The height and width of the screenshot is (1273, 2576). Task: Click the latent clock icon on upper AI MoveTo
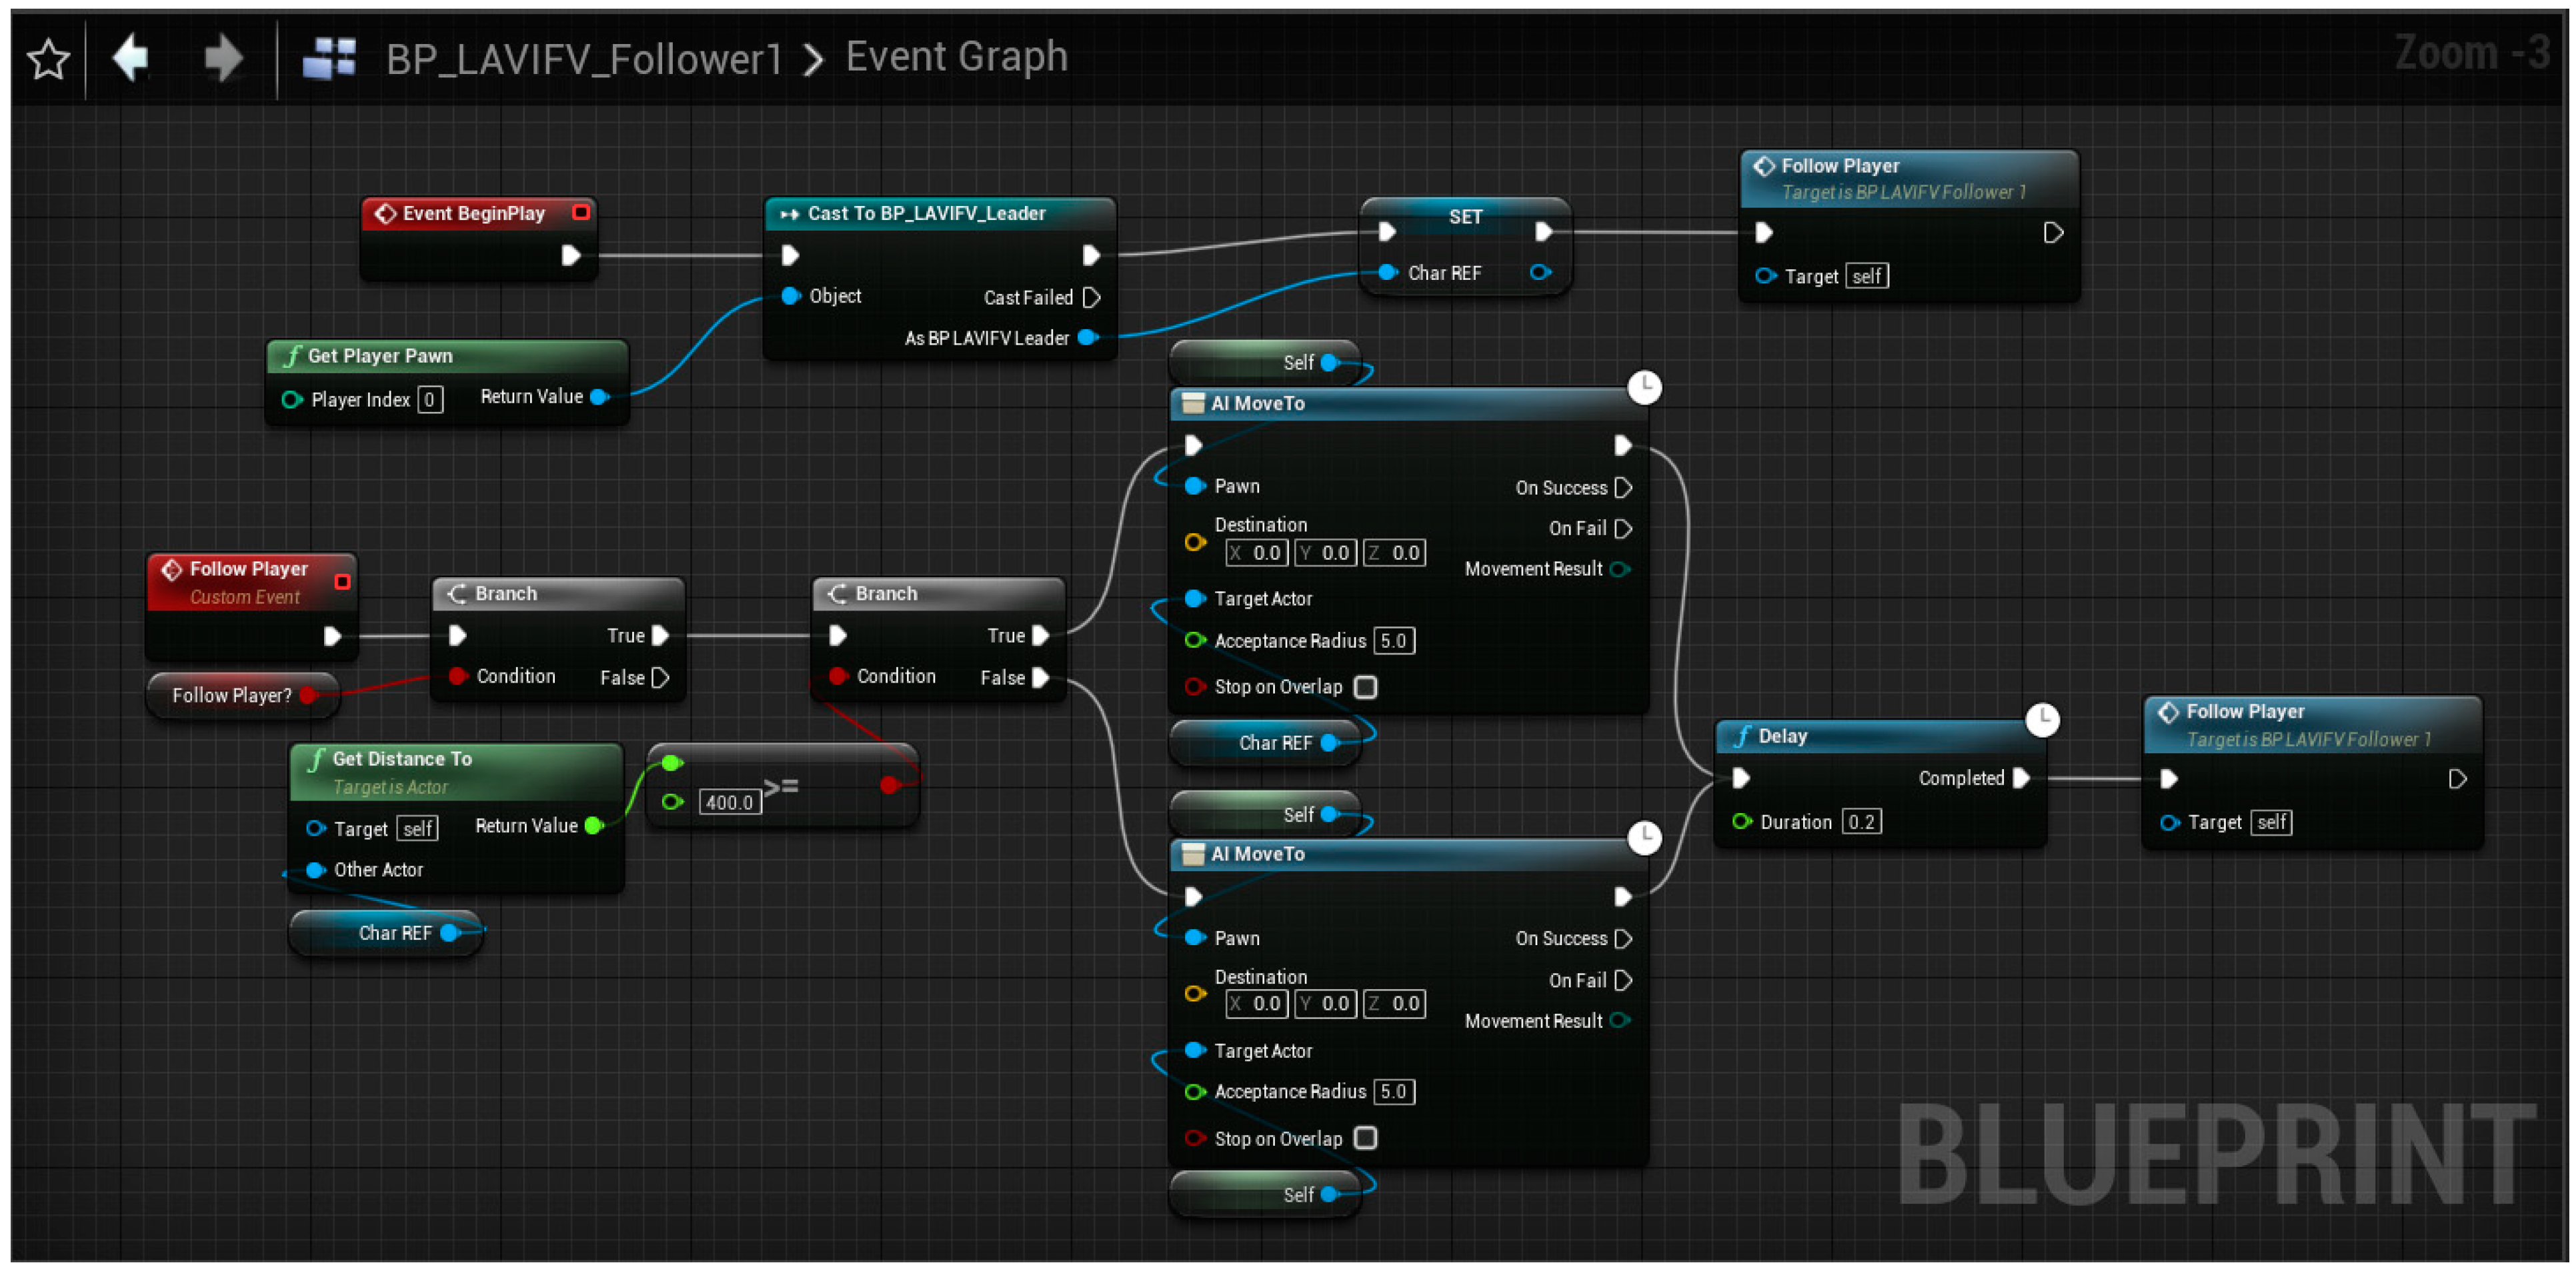click(1644, 387)
